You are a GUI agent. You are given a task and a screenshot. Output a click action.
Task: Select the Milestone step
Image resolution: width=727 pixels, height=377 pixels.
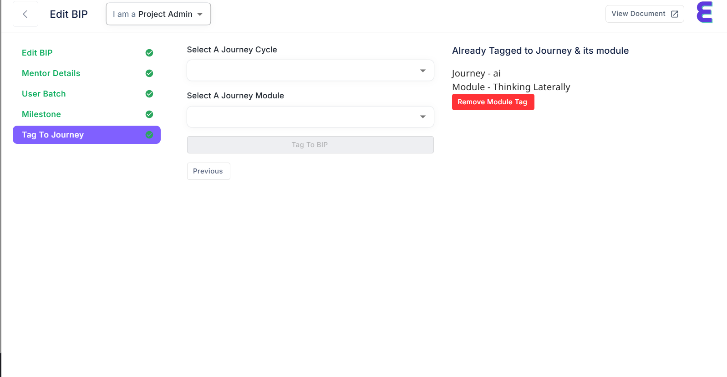41,114
